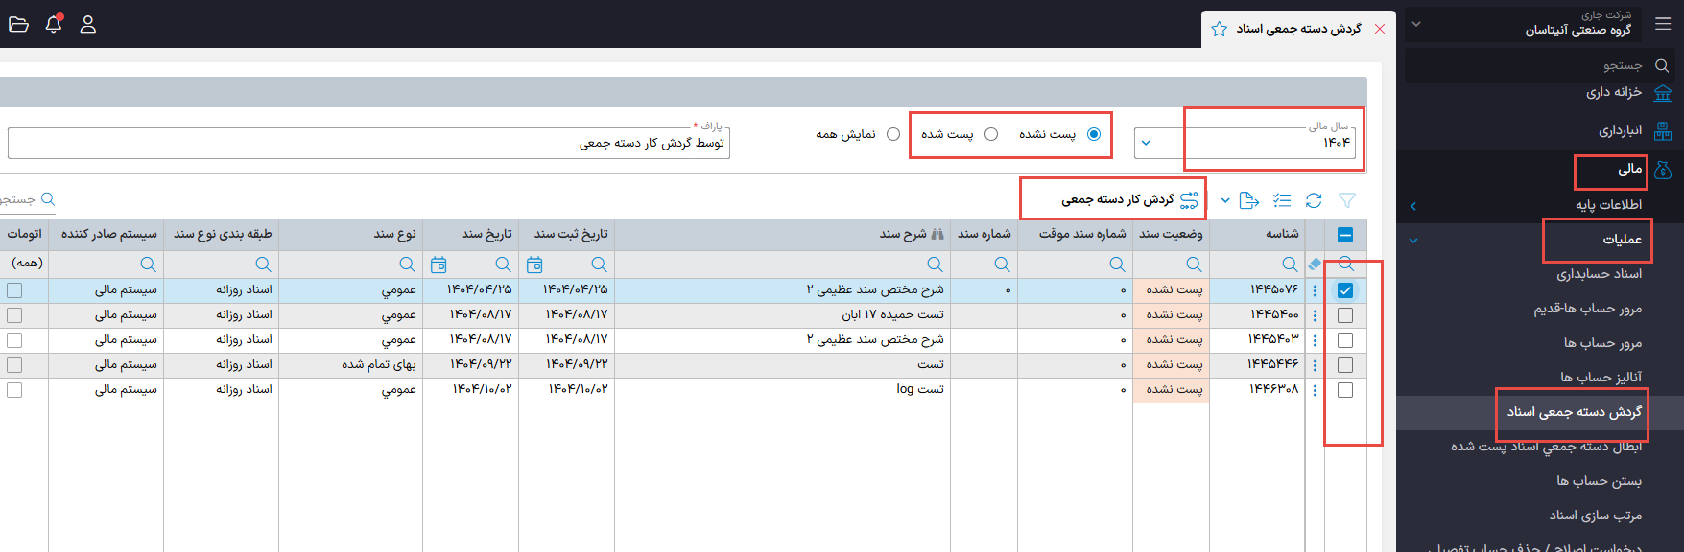The image size is (1684, 552).
Task: Click the checklist column selection icon
Action: pyautogui.click(x=1282, y=200)
